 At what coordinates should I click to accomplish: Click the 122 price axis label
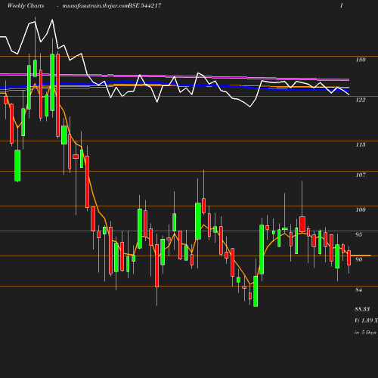pos(361,100)
